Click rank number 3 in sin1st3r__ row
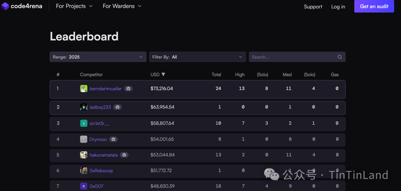 point(58,123)
